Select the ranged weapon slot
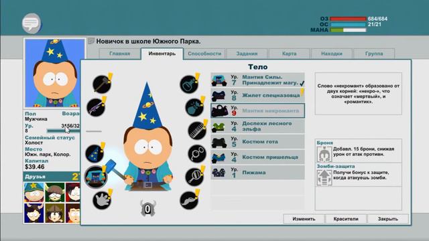The image size is (429, 241). 96,107
